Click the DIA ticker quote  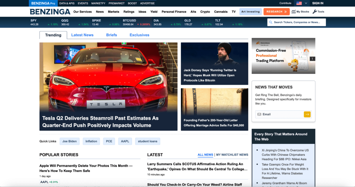pos(167,22)
